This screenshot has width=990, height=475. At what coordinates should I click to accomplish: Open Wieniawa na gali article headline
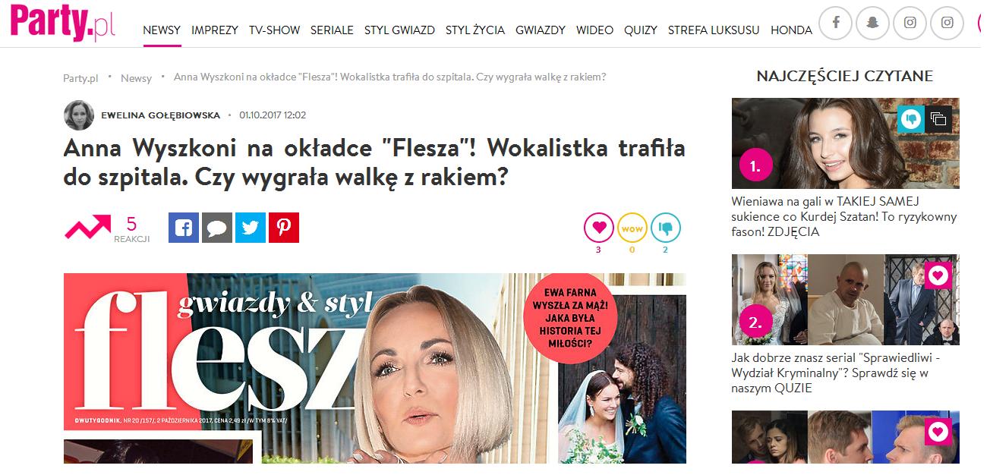844,216
